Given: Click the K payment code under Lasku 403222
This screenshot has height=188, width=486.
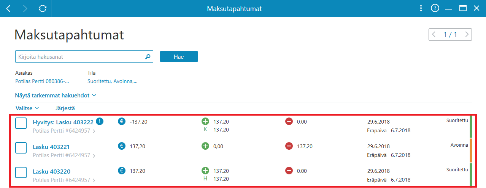Looking at the screenshot, I should click(206, 130).
